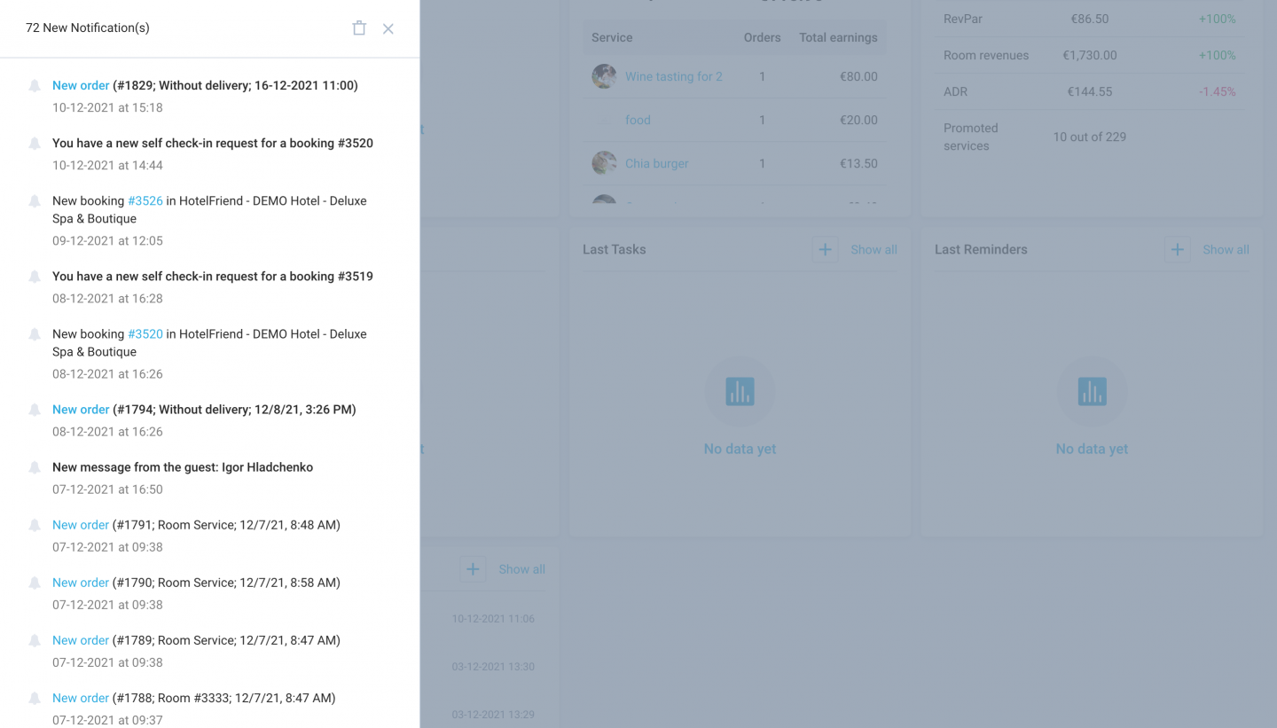Open New order link for #1790
The height and width of the screenshot is (728, 1277).
(81, 583)
